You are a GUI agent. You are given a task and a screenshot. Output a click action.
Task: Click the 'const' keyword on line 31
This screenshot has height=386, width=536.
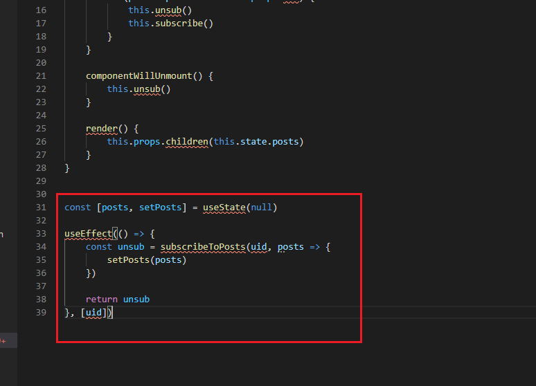(x=78, y=208)
